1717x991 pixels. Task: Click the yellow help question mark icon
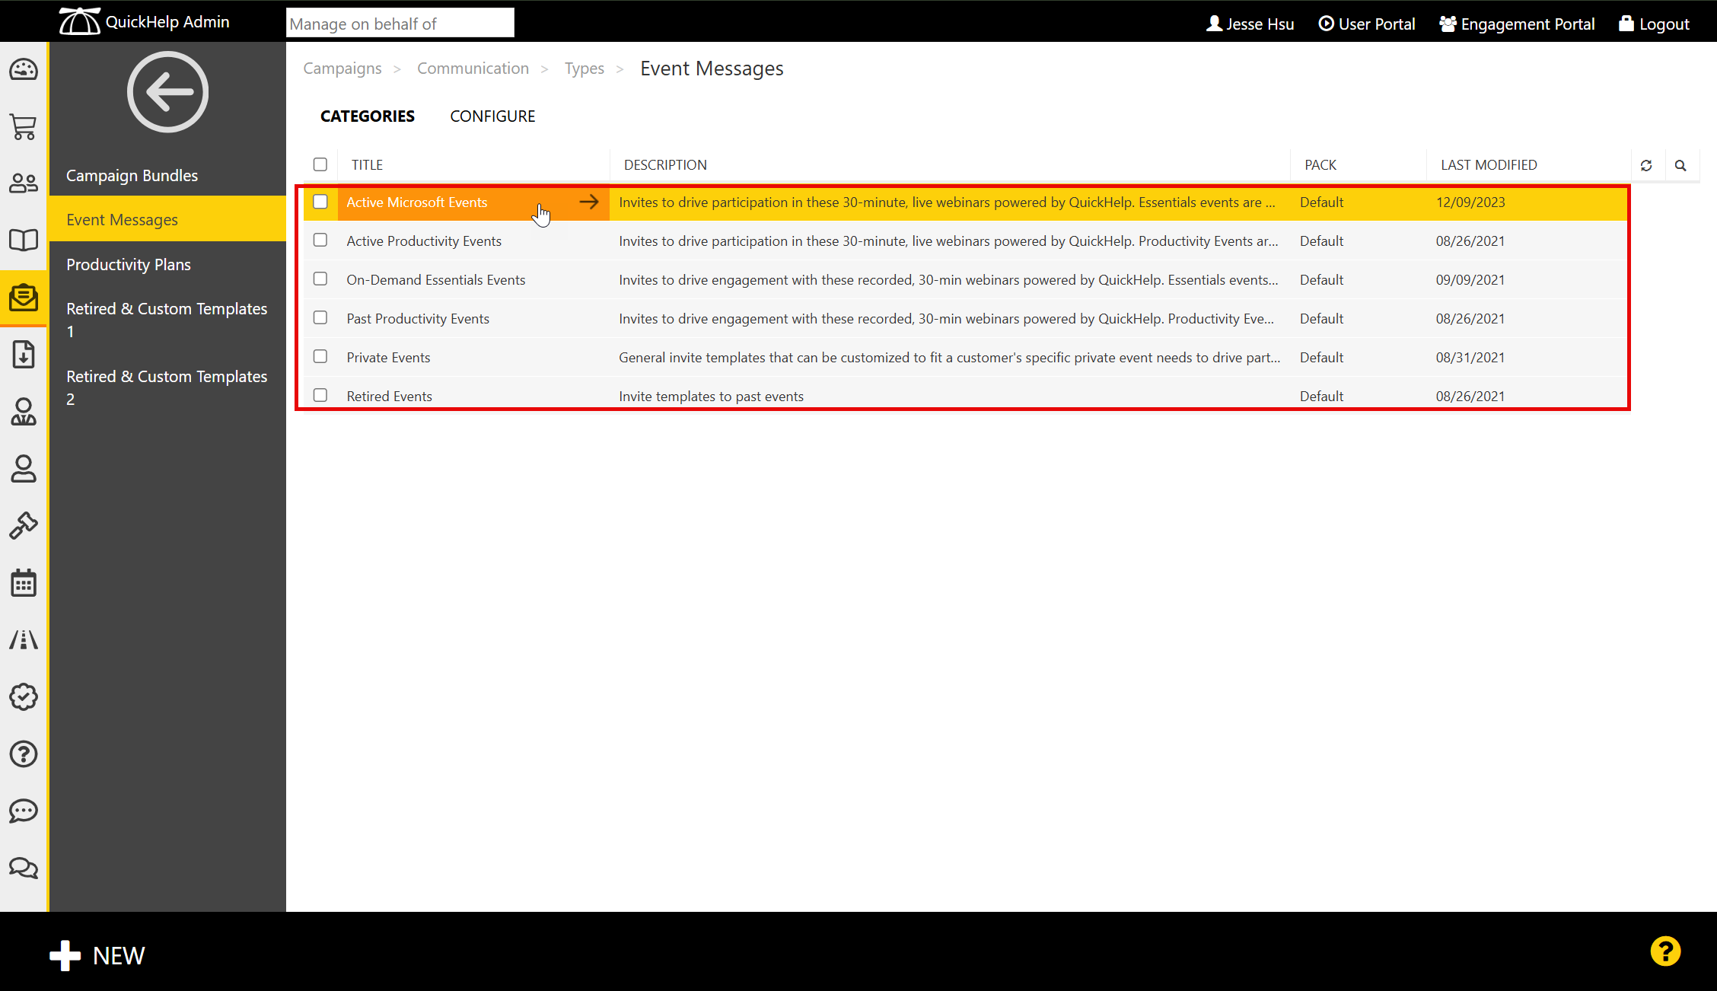pyautogui.click(x=1664, y=951)
